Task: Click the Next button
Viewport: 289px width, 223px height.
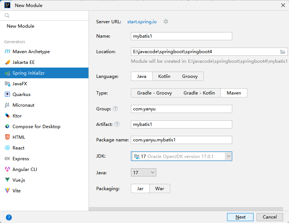Action: [240, 217]
